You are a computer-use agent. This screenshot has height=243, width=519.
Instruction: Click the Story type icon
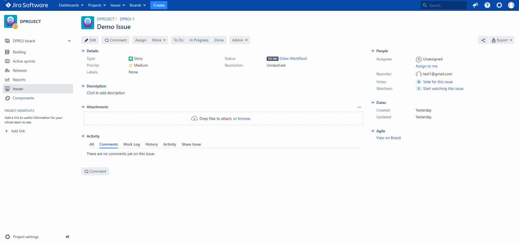(131, 58)
